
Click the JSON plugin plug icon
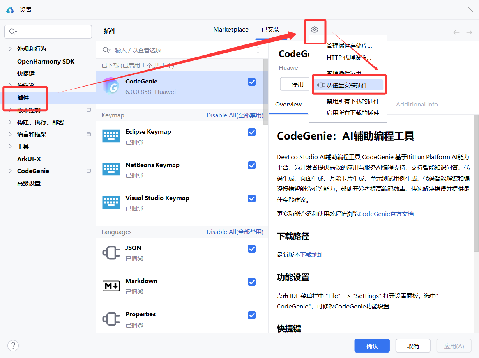(111, 252)
